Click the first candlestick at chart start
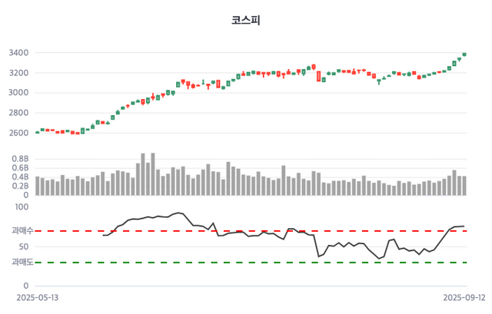 click(x=38, y=132)
